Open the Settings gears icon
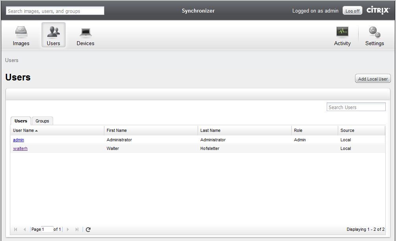Screen dimensions: 396x241 click(x=374, y=32)
